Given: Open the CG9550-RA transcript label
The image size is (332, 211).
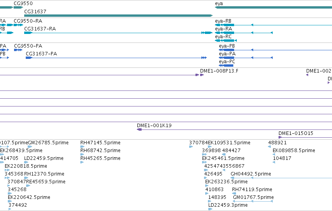Looking at the screenshot, I should 28,21.
